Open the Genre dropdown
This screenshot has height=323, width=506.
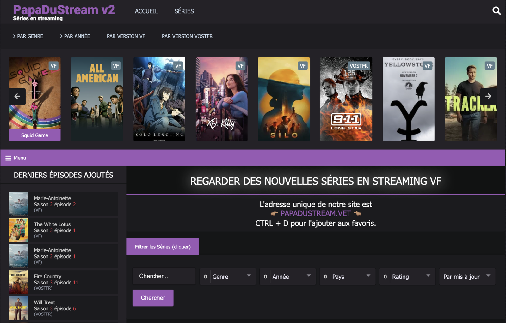coord(228,277)
